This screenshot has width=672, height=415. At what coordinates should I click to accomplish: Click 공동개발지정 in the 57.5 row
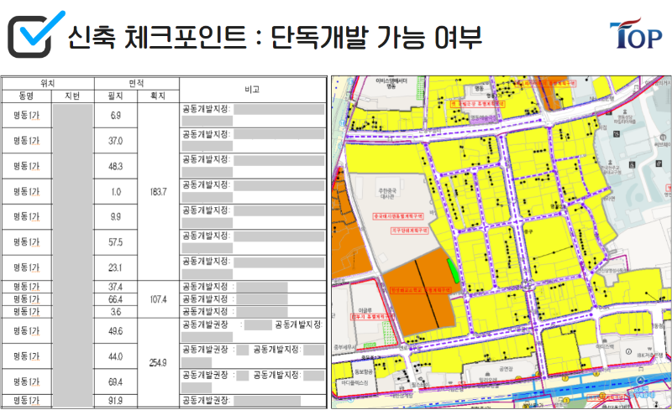(206, 236)
